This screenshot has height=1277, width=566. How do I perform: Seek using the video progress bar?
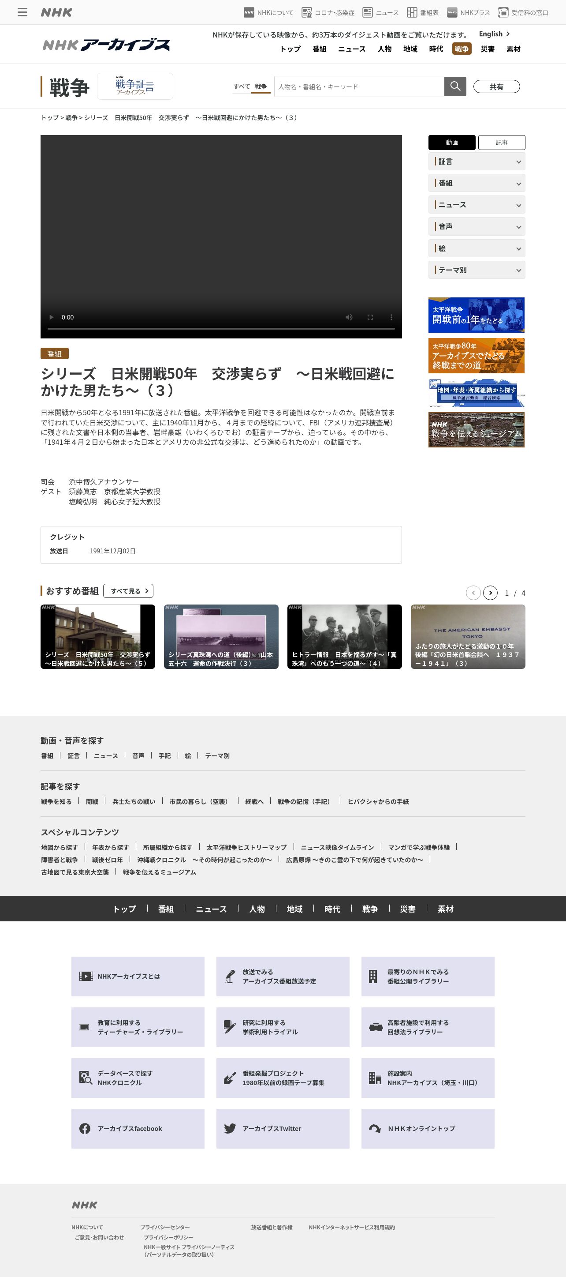tap(221, 329)
